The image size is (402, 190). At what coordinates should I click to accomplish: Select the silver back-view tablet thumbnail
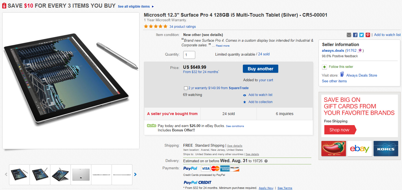click(x=81, y=174)
